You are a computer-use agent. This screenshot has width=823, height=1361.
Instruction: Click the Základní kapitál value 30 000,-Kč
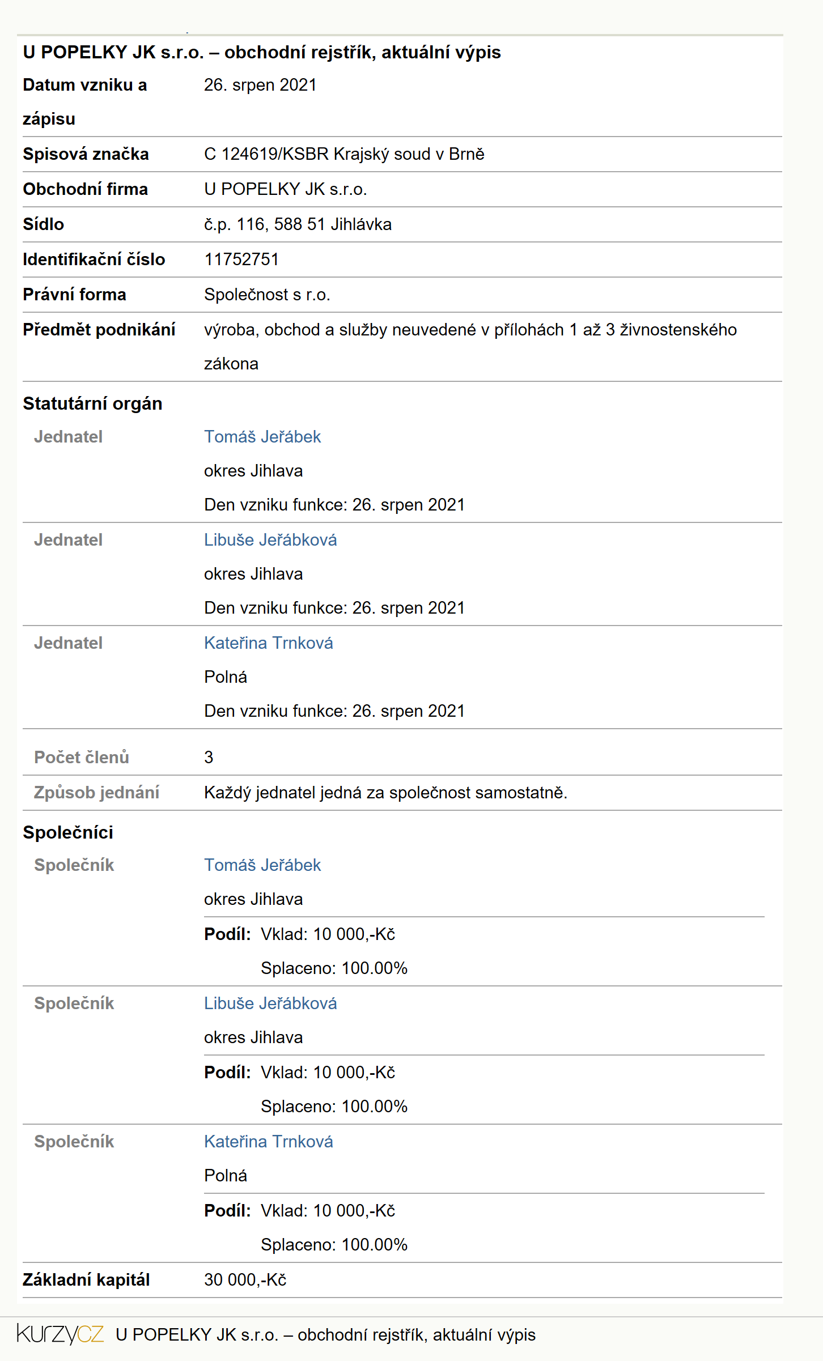click(245, 1280)
